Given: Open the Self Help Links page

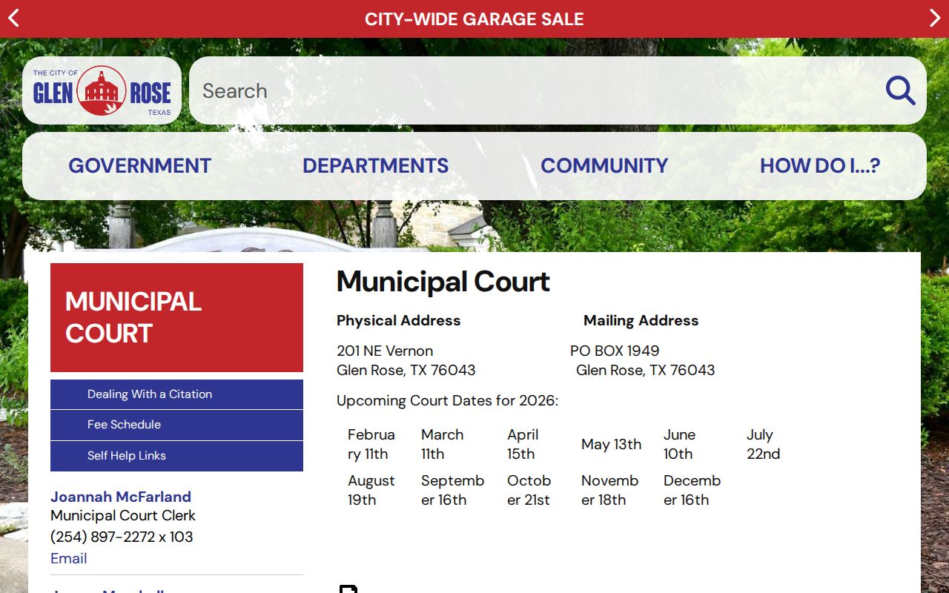Looking at the screenshot, I should [x=176, y=456].
